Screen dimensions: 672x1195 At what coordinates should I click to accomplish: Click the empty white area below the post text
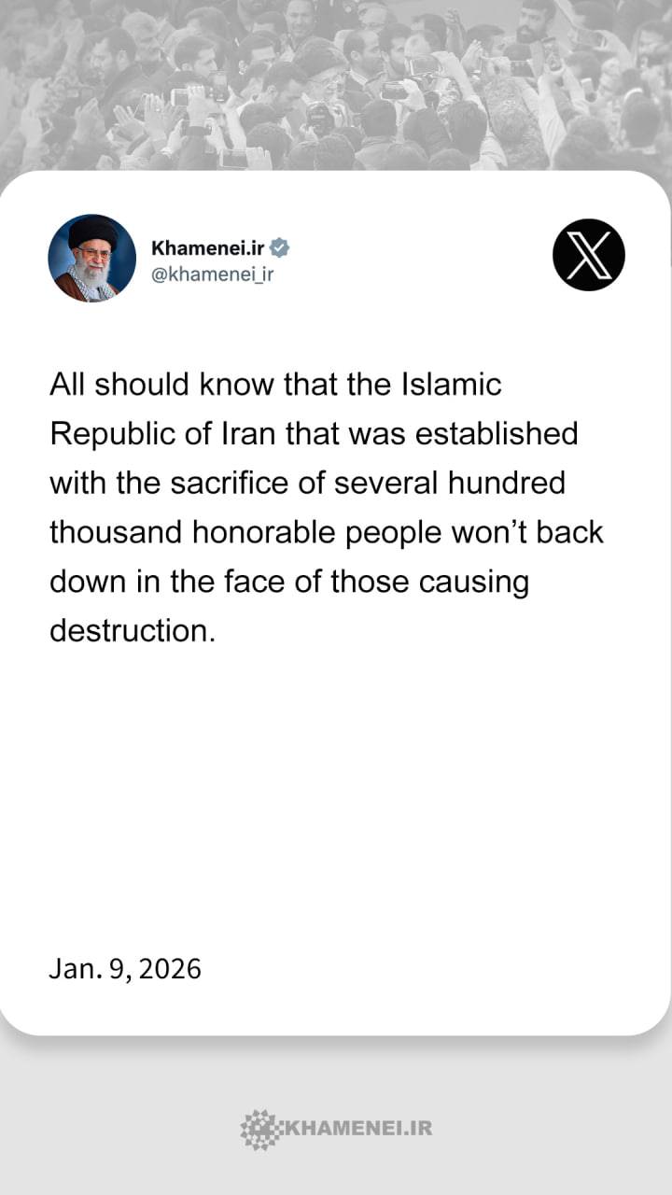pyautogui.click(x=336, y=794)
